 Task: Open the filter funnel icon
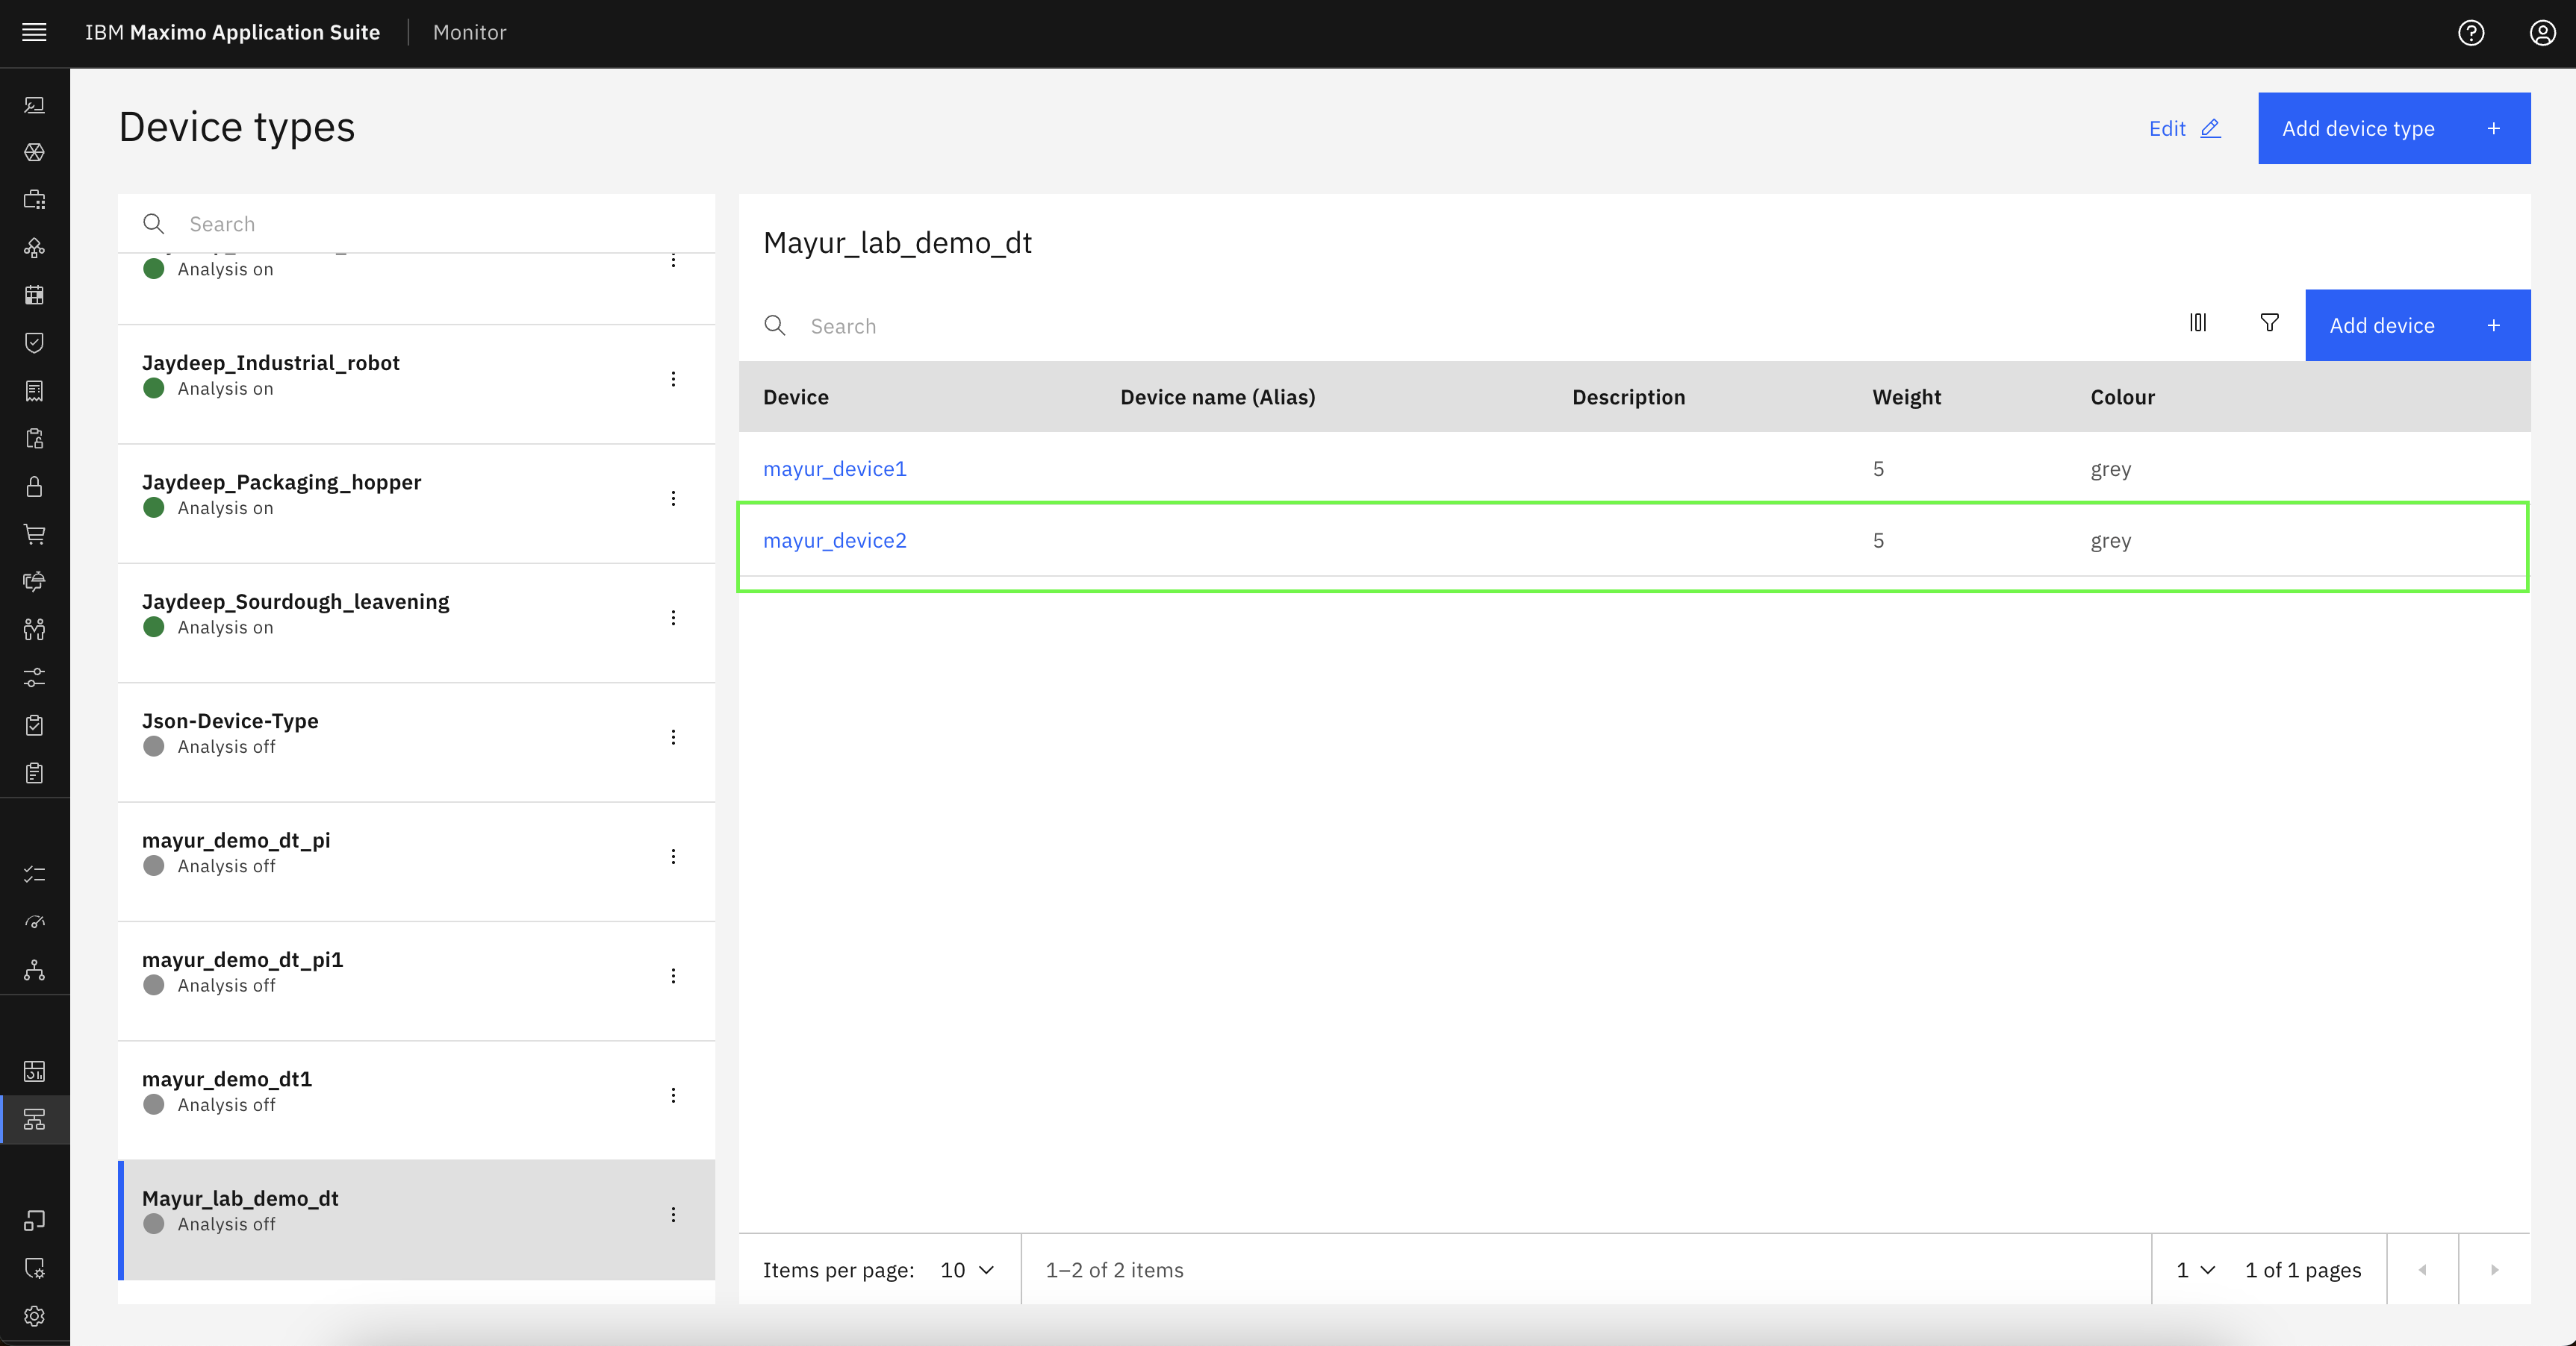tap(2269, 323)
